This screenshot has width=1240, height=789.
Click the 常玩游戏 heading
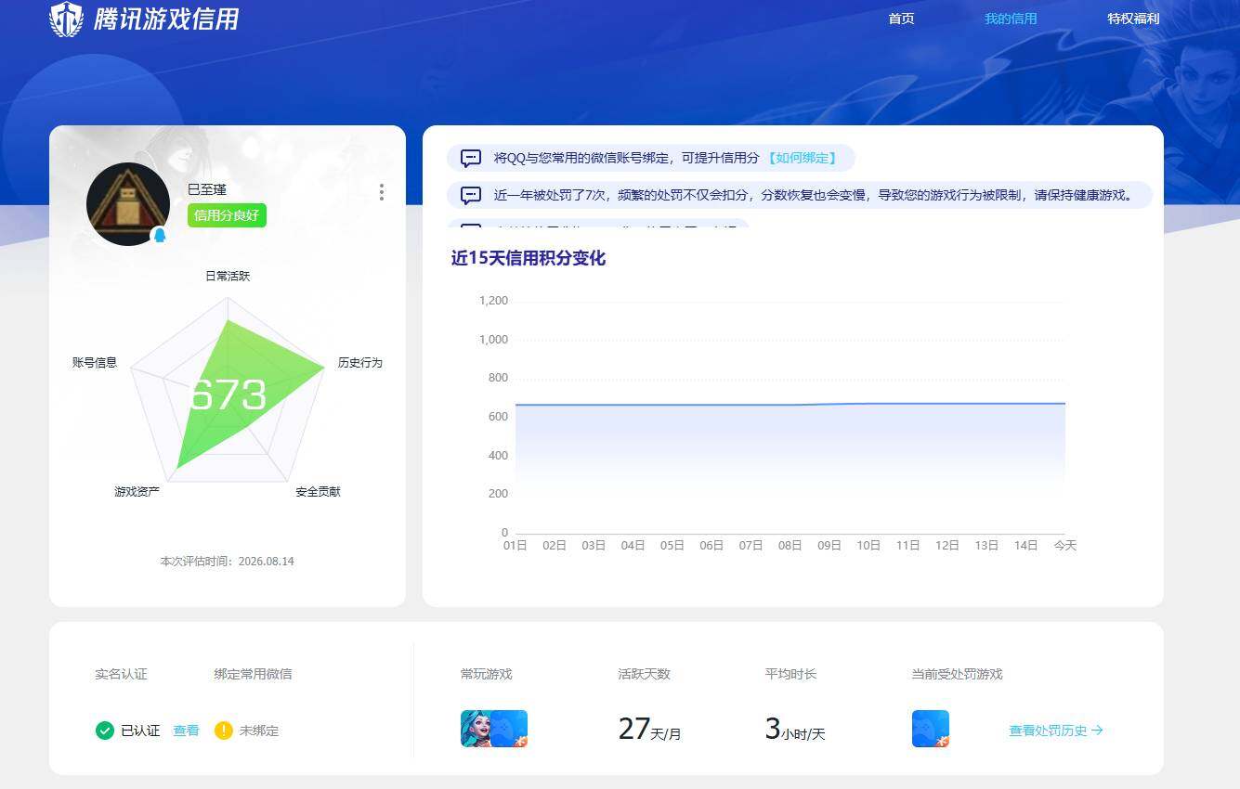(487, 674)
